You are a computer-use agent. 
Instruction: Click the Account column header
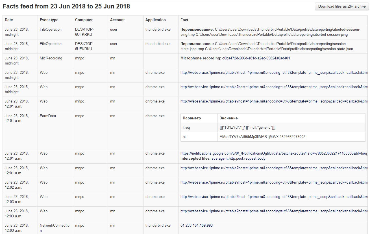point(117,20)
